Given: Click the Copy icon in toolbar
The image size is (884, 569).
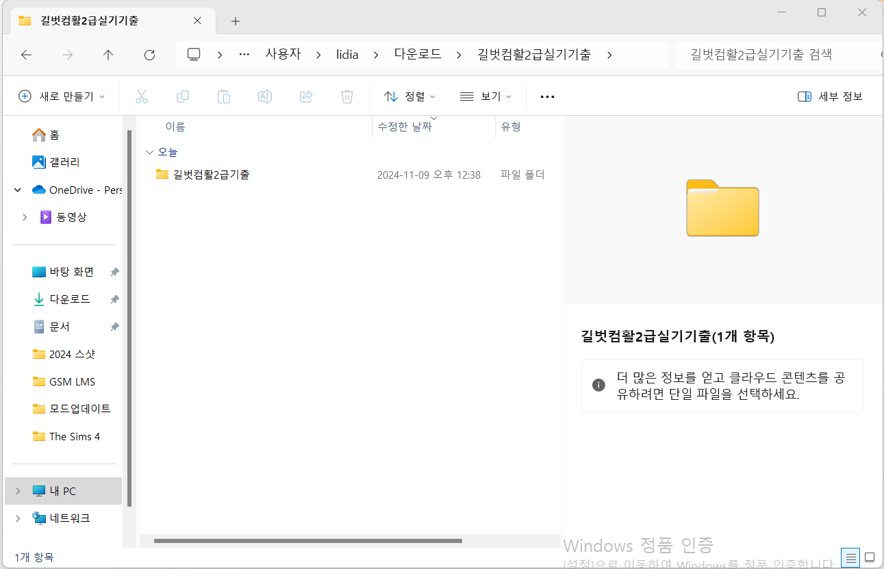Looking at the screenshot, I should click(x=183, y=97).
